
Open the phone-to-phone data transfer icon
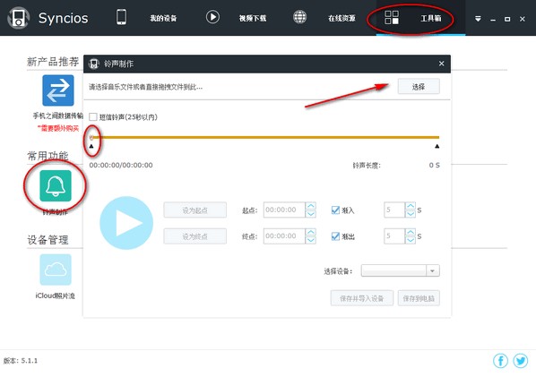coord(57,90)
